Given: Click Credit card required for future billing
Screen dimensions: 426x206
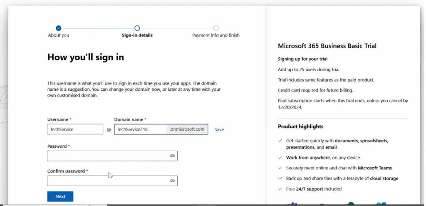Looking at the screenshot, I should 315,90.
